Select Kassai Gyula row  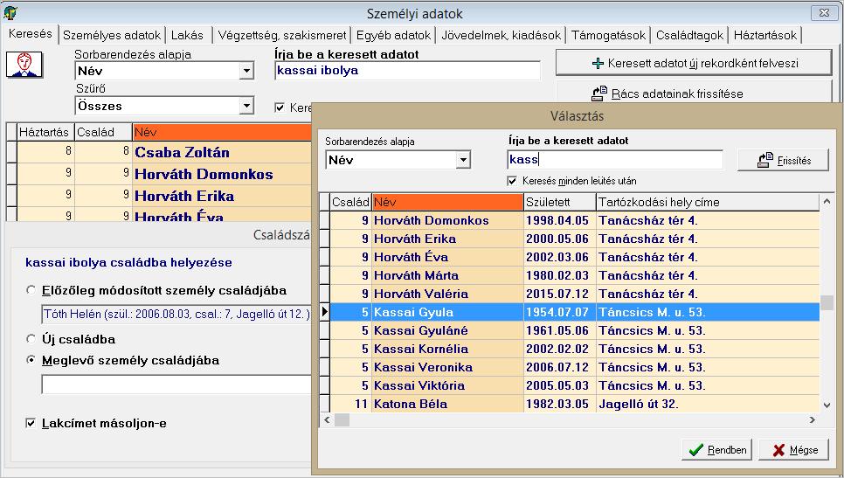(574, 312)
